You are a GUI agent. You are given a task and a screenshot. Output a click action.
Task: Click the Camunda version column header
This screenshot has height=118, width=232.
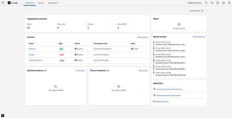pos(101,43)
